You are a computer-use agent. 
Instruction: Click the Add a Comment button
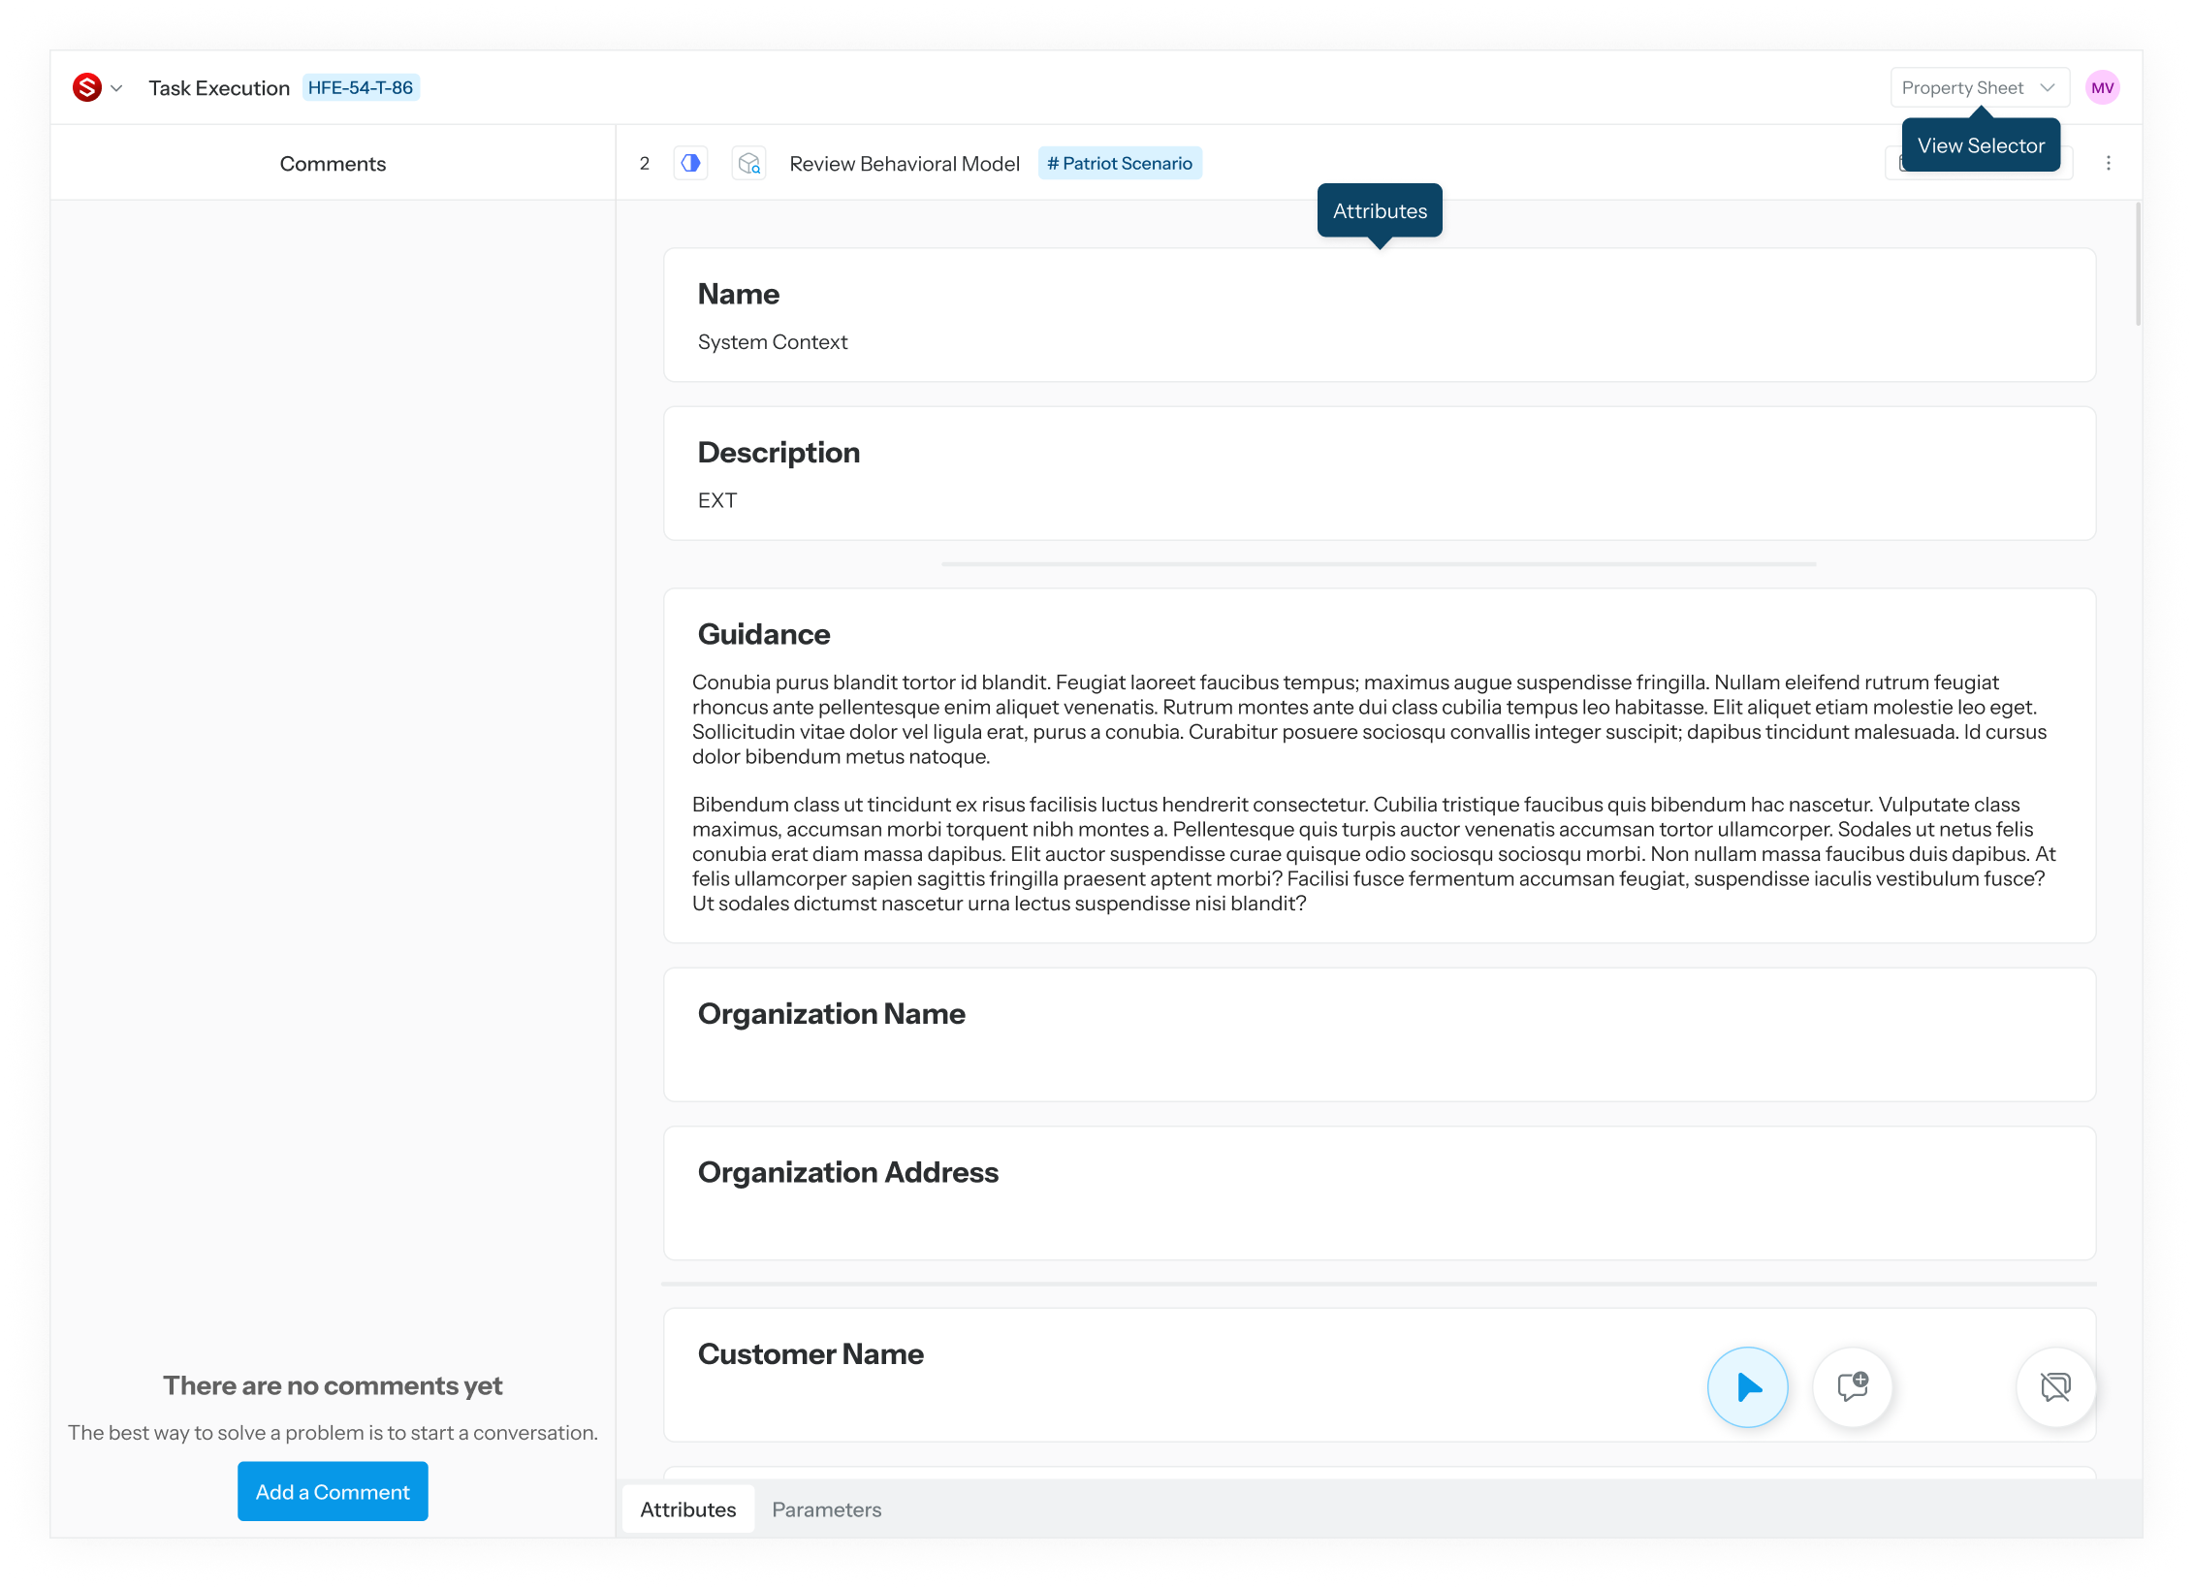pyautogui.click(x=333, y=1491)
